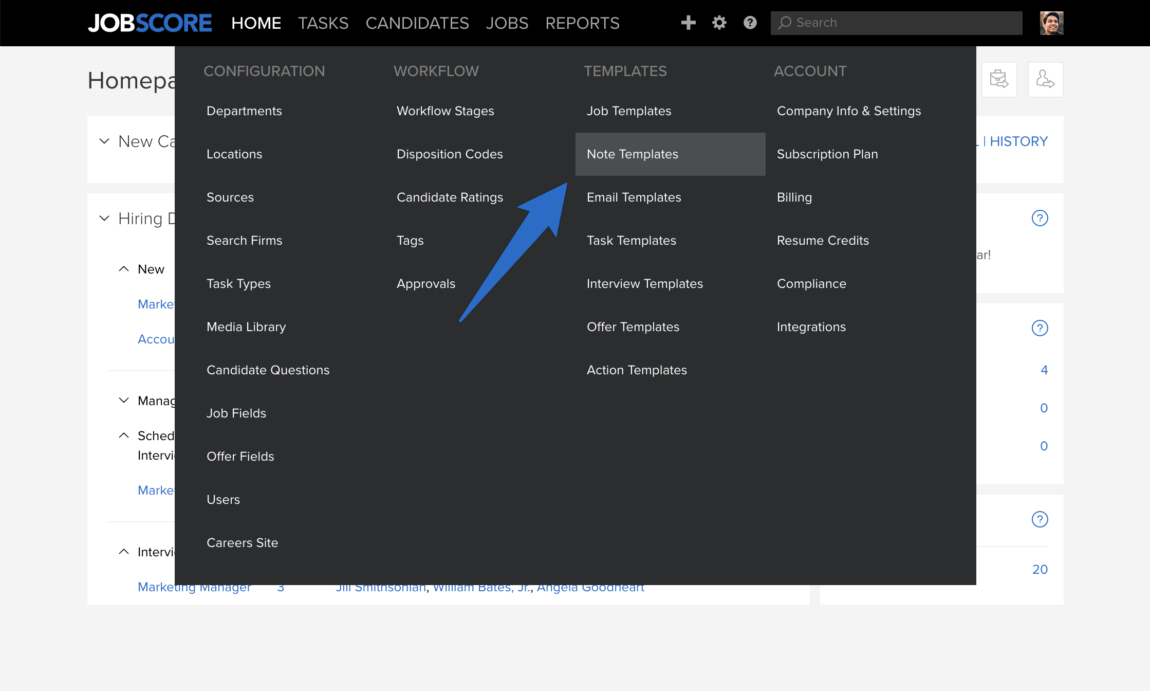Toggle the New group chevron
Screen dimensions: 1150x691
click(124, 269)
